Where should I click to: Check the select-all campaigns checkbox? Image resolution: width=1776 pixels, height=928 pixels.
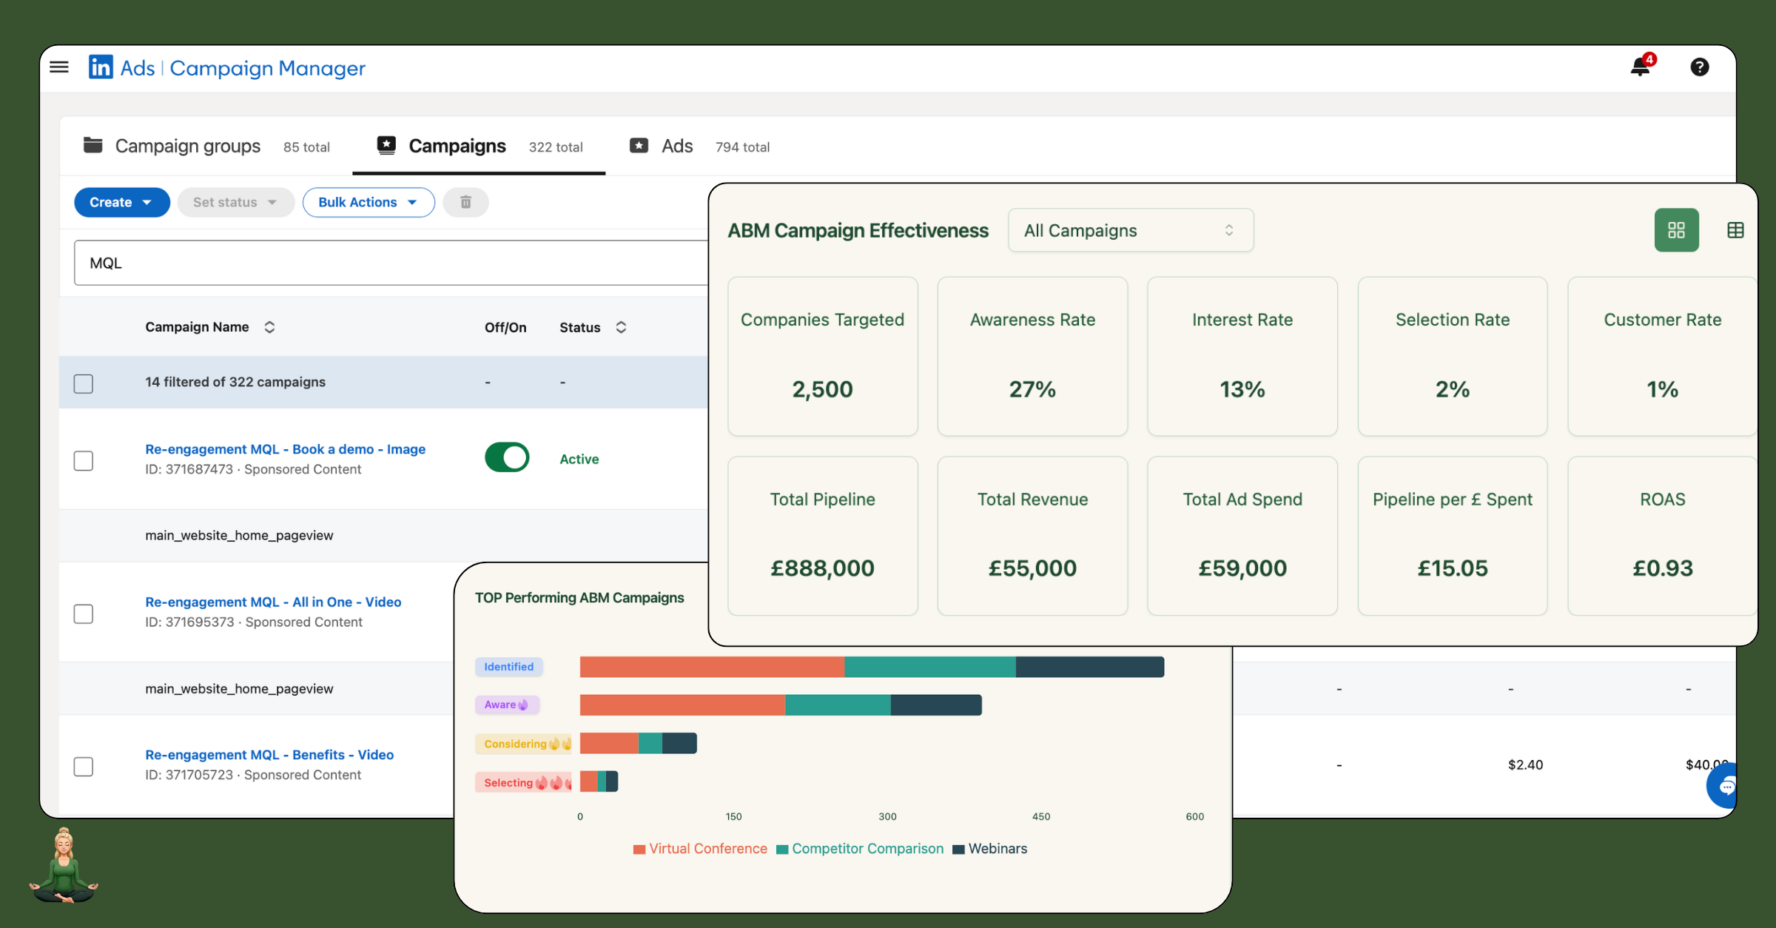point(84,383)
